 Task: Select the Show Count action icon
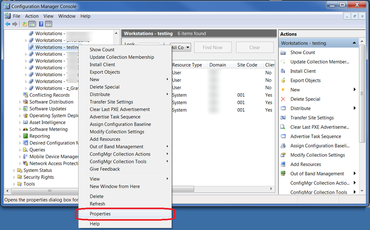283,52
